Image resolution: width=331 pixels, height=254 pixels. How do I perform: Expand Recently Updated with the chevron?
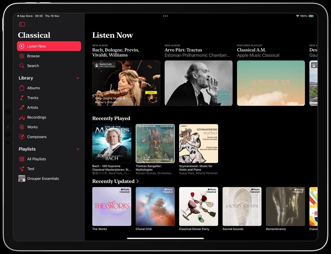[x=137, y=181]
